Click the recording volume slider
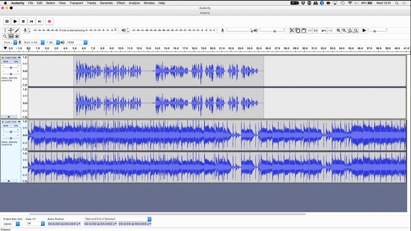411x231 pixels. tap(239, 31)
